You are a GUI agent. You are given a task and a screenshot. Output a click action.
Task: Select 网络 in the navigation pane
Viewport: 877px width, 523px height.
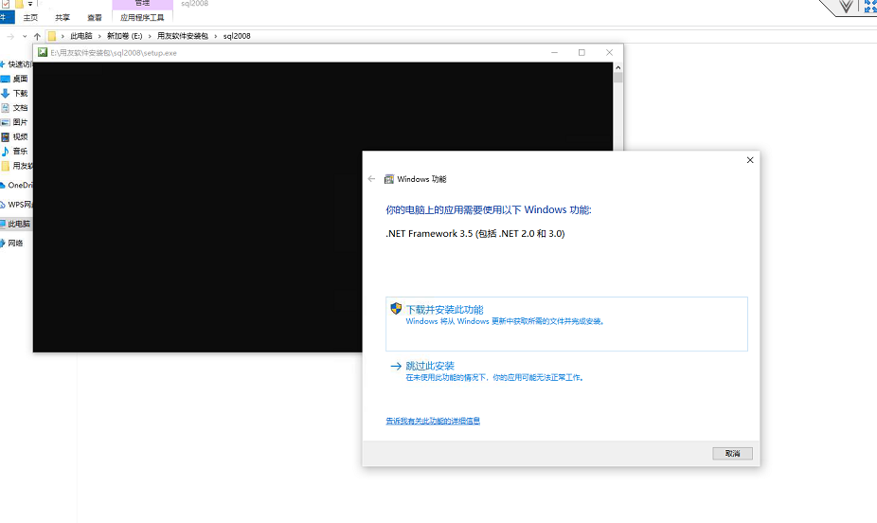16,243
